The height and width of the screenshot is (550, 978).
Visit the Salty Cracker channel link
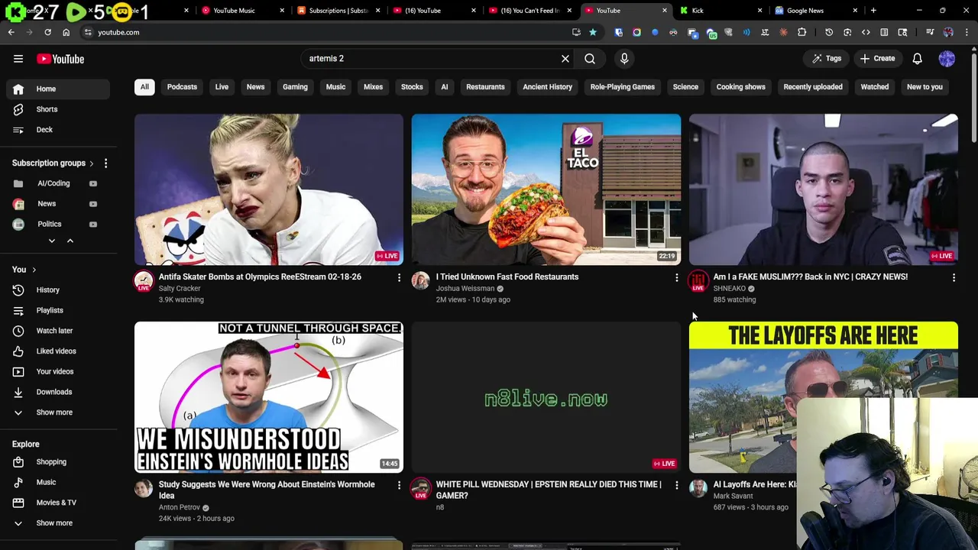[180, 289]
